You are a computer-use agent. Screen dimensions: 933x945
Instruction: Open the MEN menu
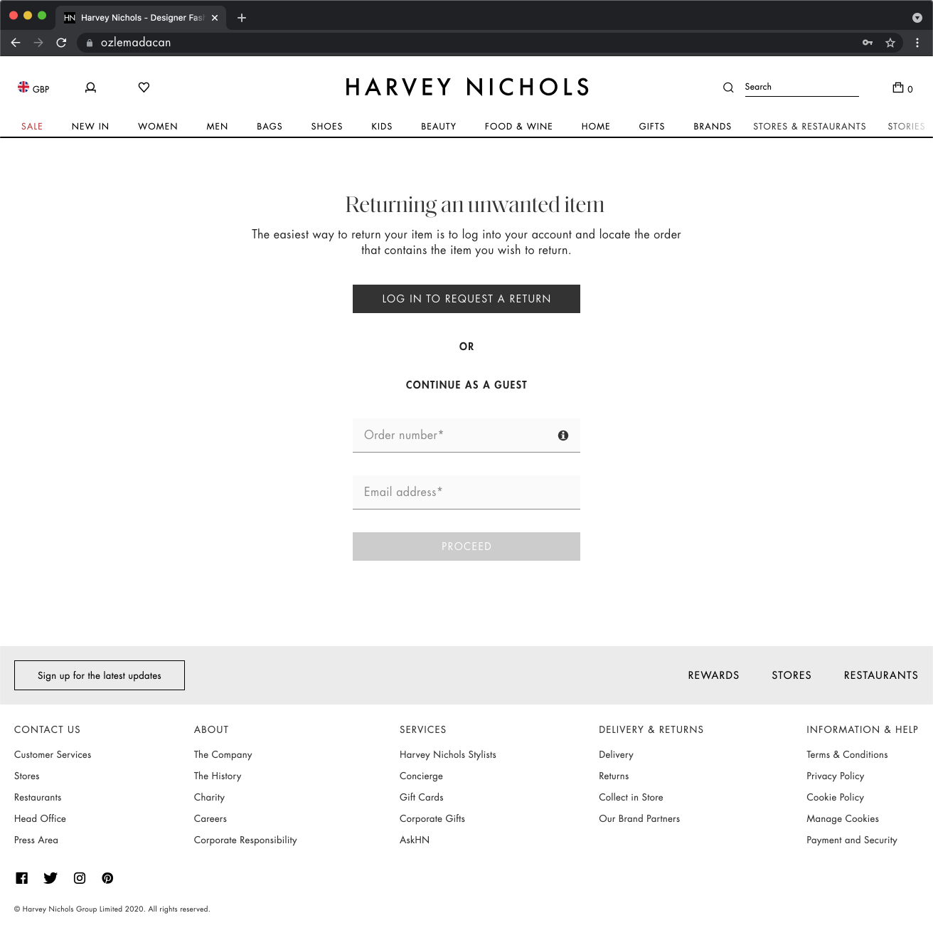point(218,127)
